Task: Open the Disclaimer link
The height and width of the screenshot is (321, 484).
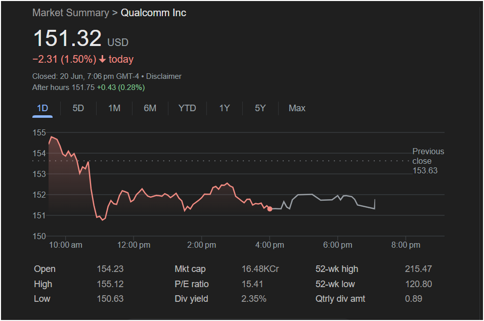Action: [163, 76]
